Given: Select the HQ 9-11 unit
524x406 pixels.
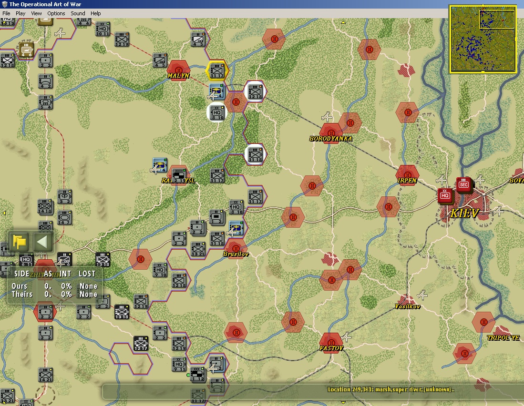Looking at the screenshot, I should 179,364.
